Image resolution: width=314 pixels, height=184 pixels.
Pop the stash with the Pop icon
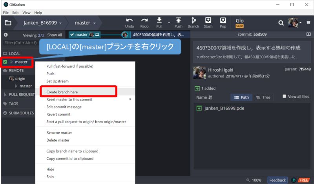click(x=223, y=20)
